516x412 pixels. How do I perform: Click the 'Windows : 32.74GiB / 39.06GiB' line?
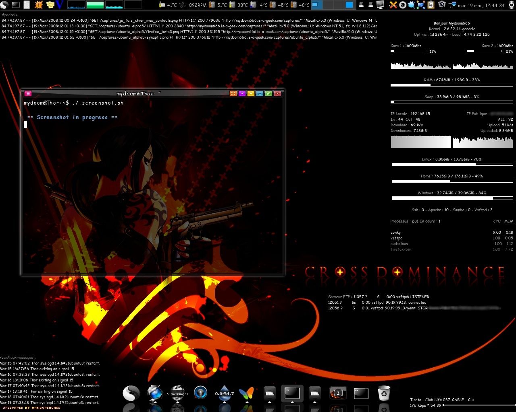click(x=452, y=193)
